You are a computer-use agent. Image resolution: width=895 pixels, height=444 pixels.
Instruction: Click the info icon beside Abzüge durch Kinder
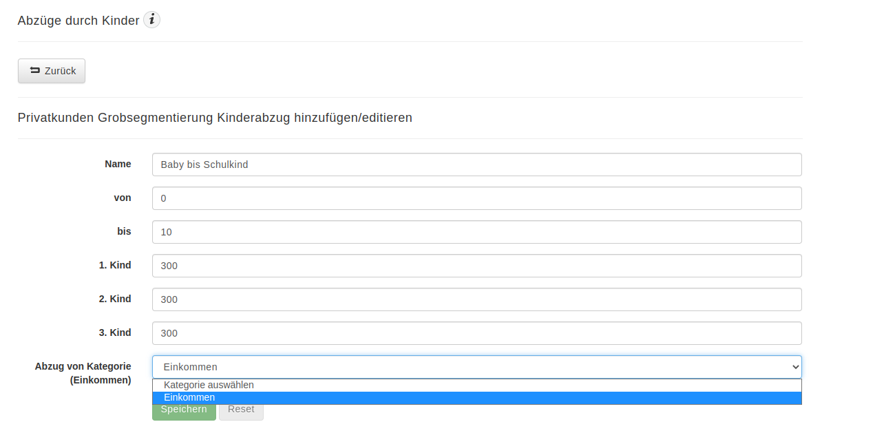click(x=151, y=20)
